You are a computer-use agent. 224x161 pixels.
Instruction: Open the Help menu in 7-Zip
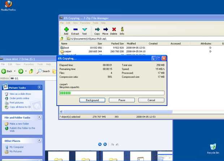(x=103, y=23)
